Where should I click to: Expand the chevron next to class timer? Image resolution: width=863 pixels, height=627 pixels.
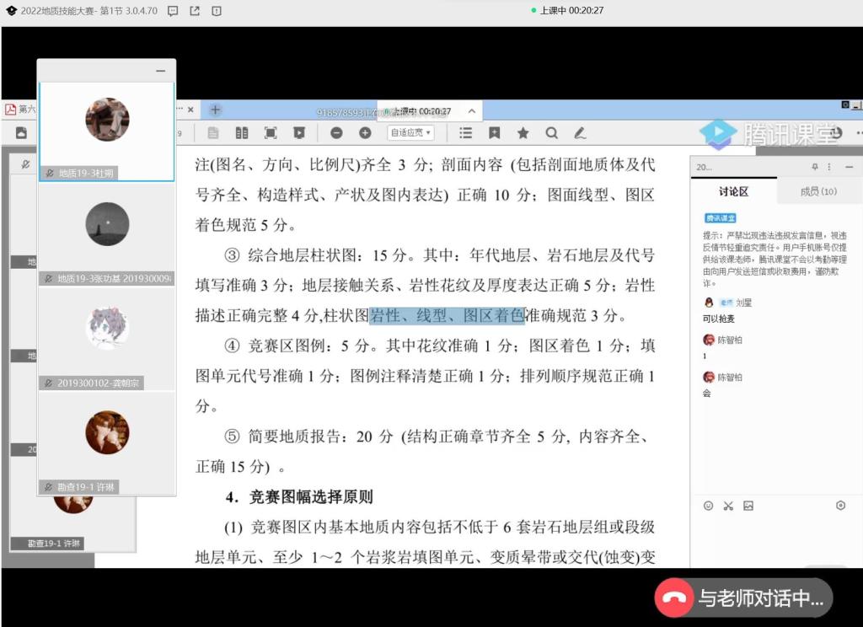click(471, 110)
